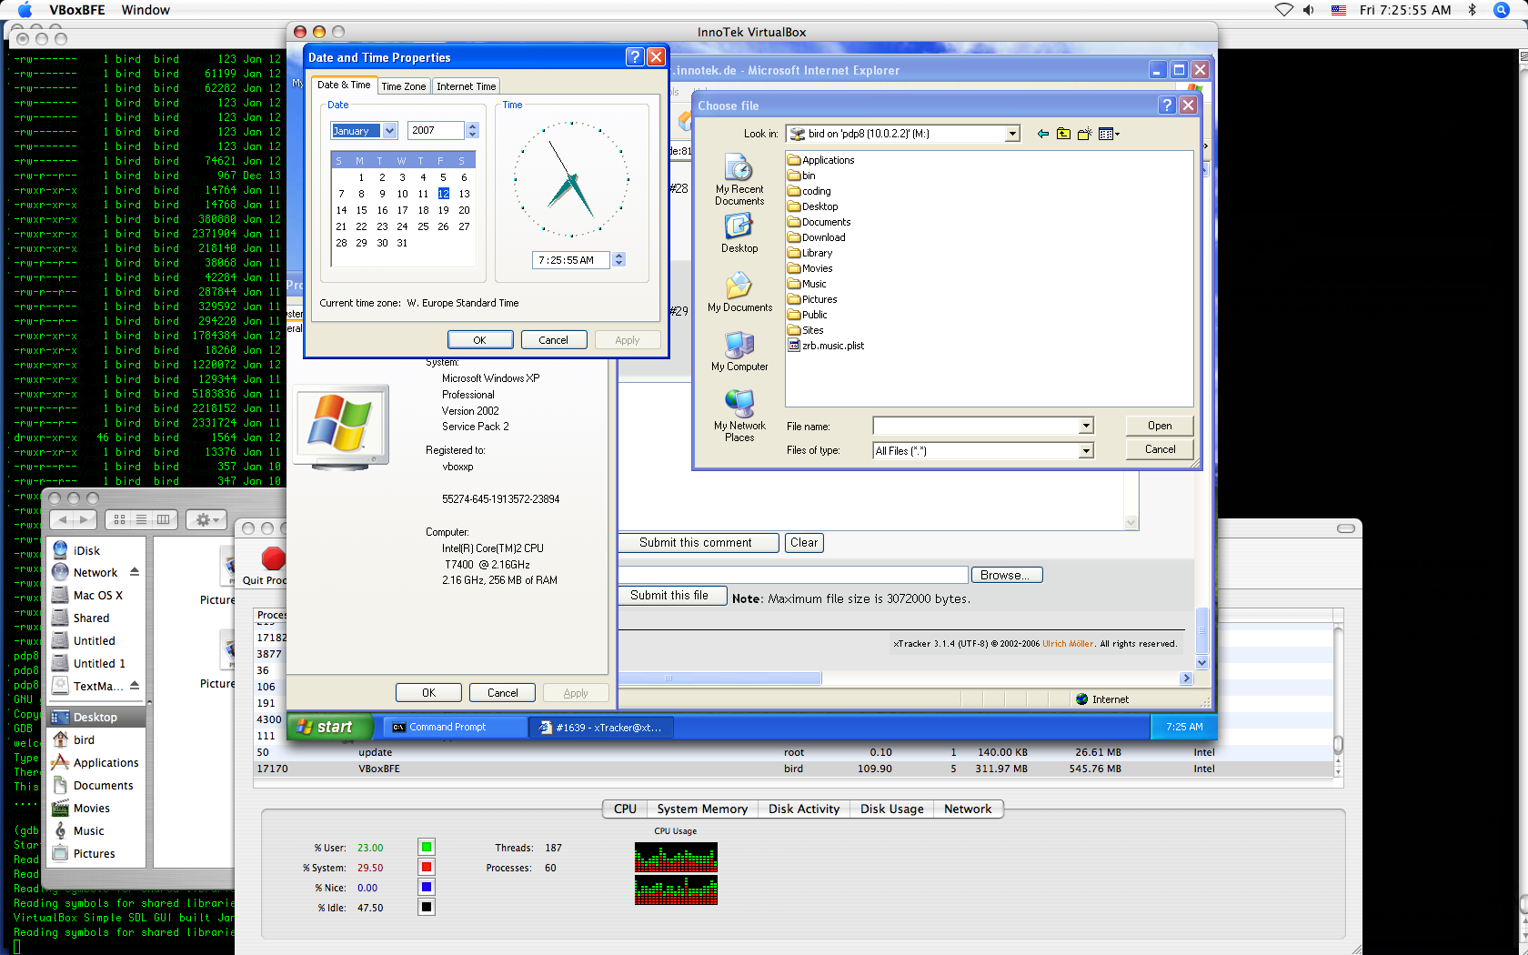Open the Window menu in the Mac menu bar

146,10
